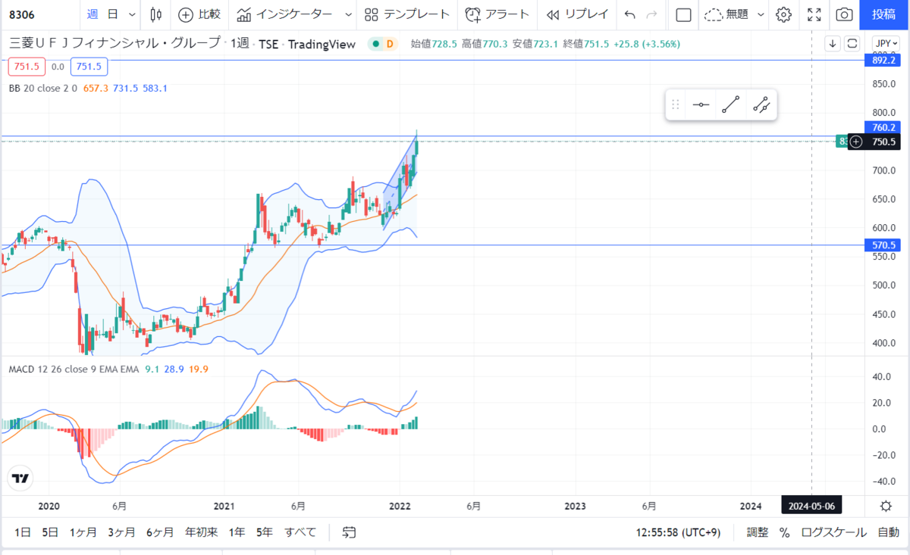
Task: Click the TradingView logo at chart bottom-left
Action: point(20,479)
